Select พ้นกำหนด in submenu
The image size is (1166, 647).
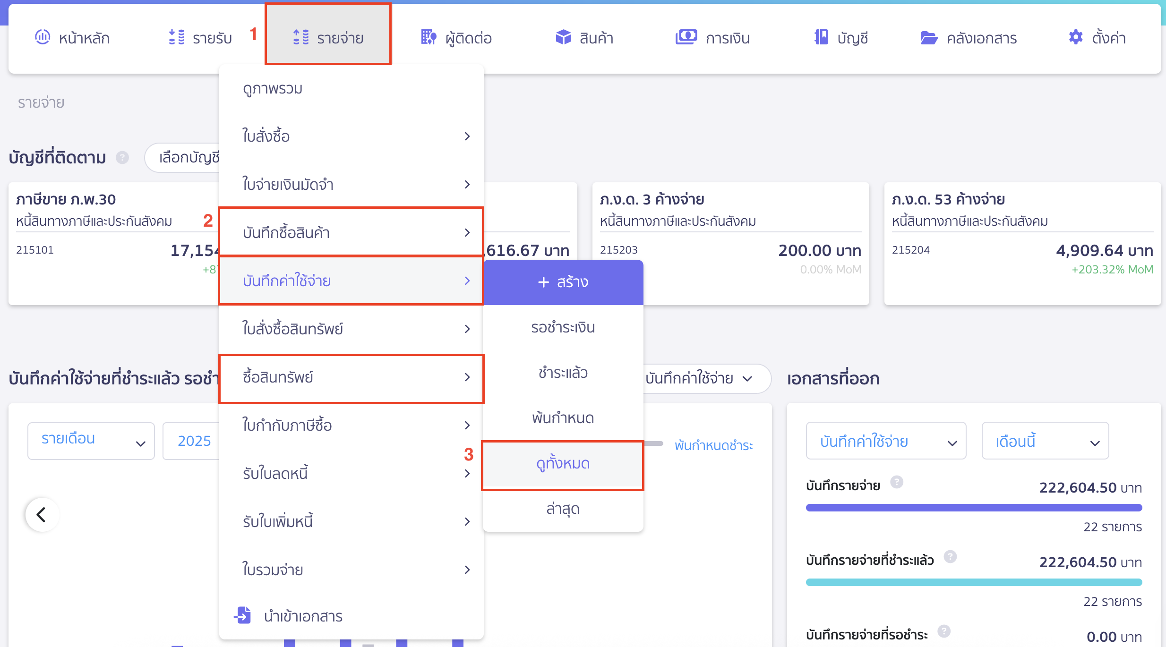(x=563, y=418)
